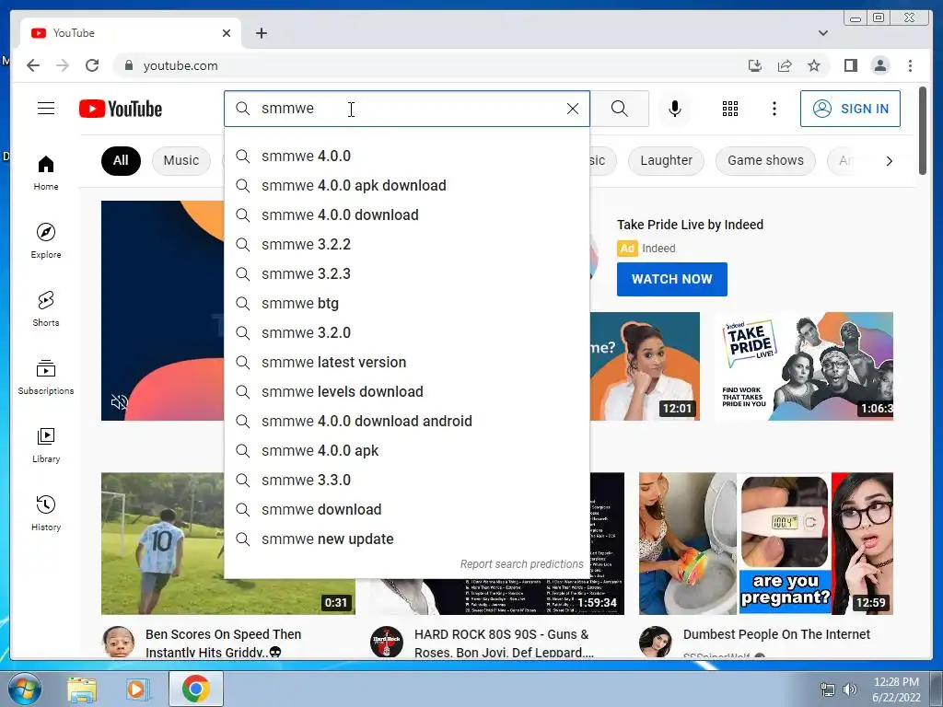Choose suggestion "smmwe 3.2.2"
Image resolution: width=943 pixels, height=707 pixels.
coord(406,244)
